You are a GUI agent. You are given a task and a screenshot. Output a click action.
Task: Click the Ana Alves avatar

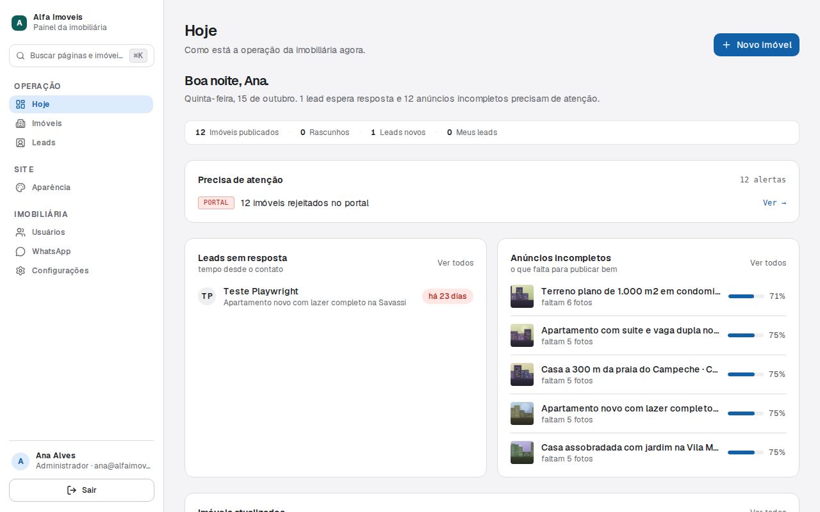tap(20, 461)
